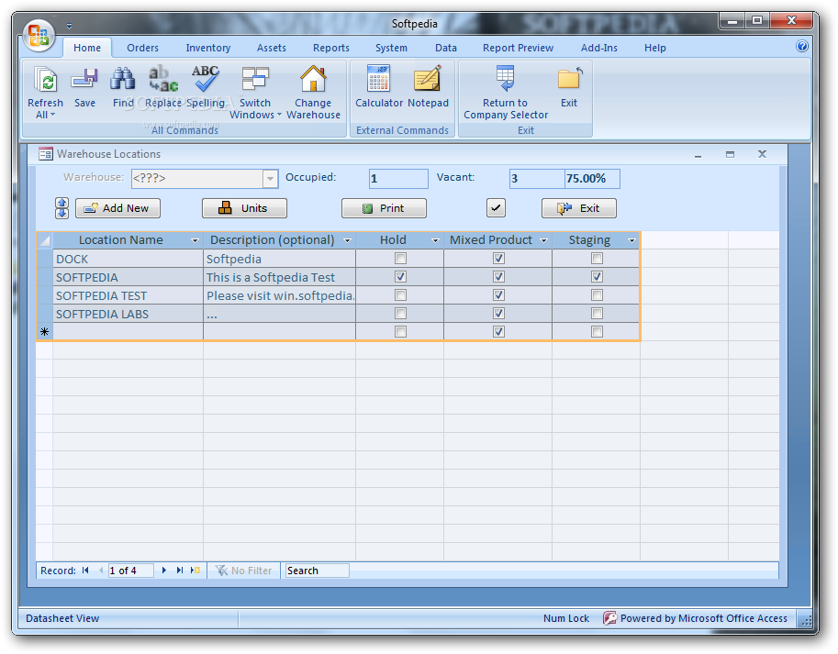Toggle Staging for SOFTPEDIA LABS row
Image resolution: width=838 pixels, height=654 pixels.
click(597, 313)
